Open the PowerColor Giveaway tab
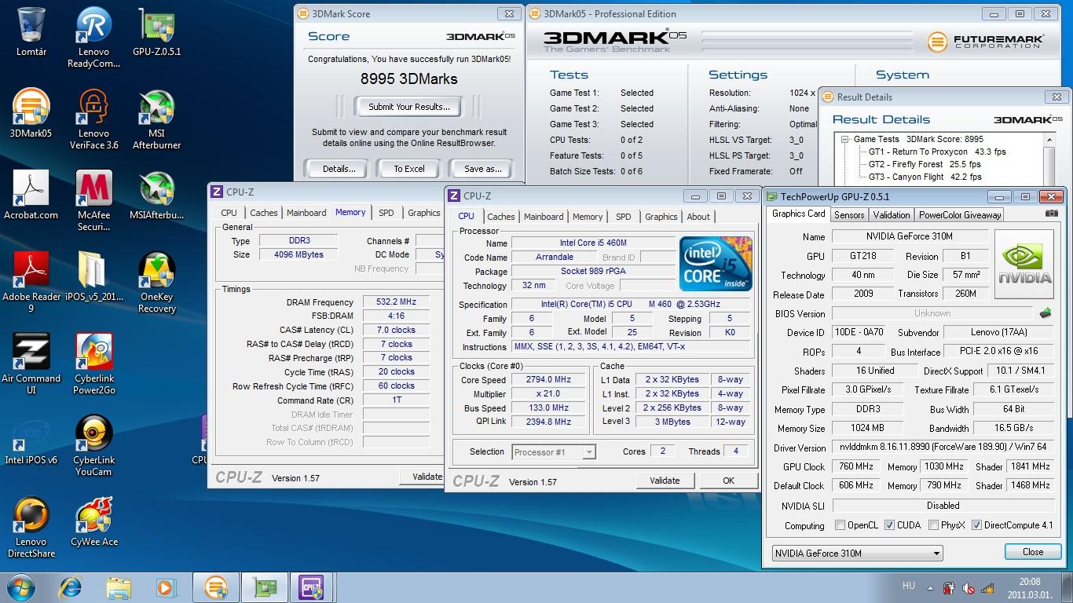1073x603 pixels. tap(960, 214)
